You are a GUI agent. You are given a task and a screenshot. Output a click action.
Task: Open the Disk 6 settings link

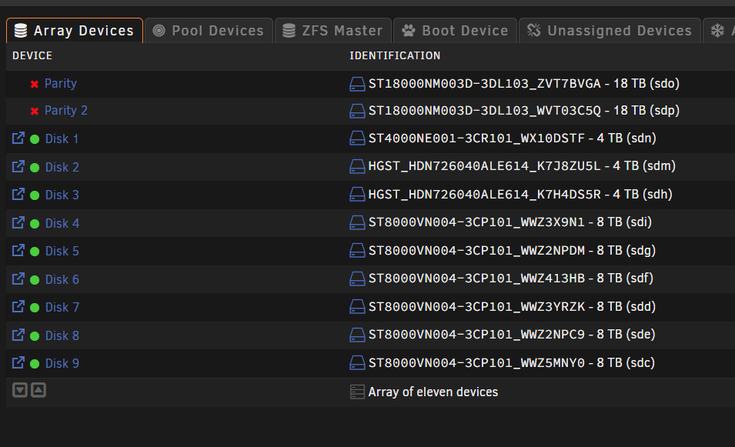point(62,280)
